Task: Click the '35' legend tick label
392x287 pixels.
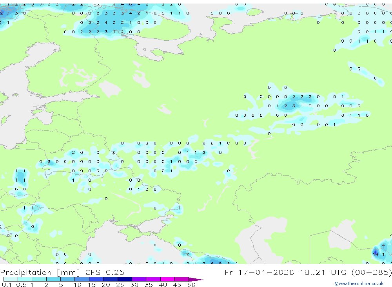Action: point(149,285)
